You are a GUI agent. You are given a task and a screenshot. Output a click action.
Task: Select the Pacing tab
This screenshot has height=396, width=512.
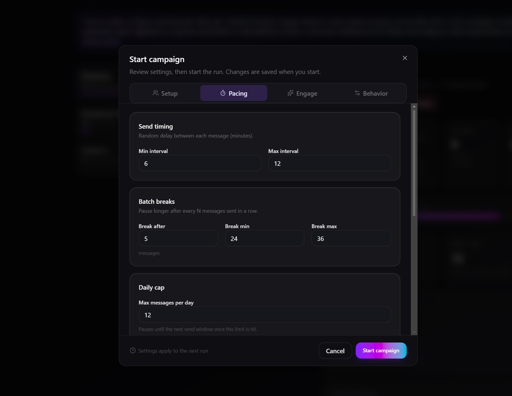(234, 93)
